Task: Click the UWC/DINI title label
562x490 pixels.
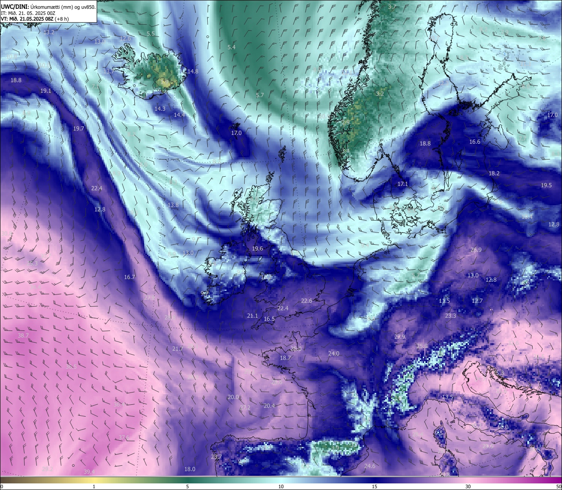Action: point(15,7)
